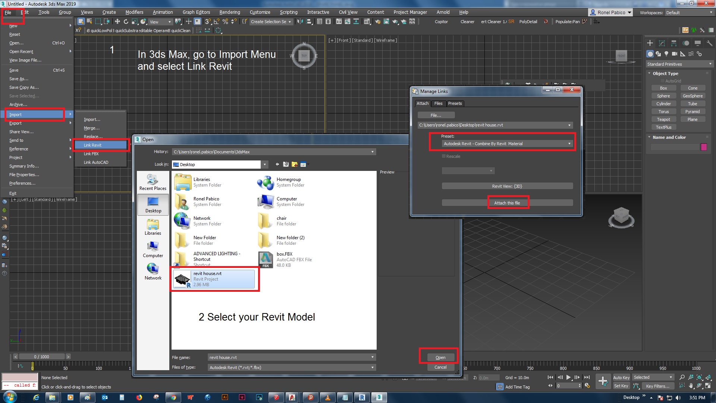Image resolution: width=716 pixels, height=403 pixels.
Task: Click the Open button to confirm selection
Action: click(x=439, y=357)
